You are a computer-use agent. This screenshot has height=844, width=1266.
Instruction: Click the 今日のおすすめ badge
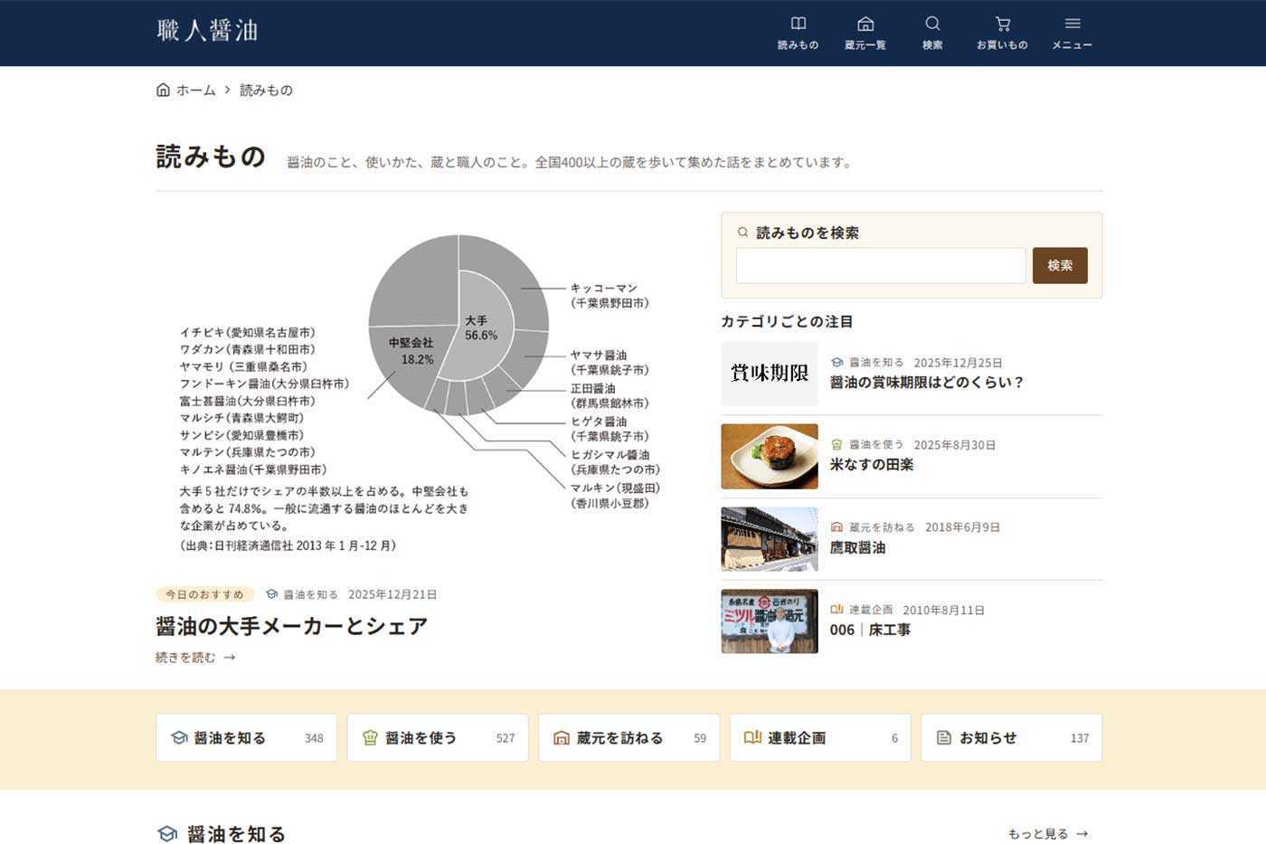[x=204, y=594]
